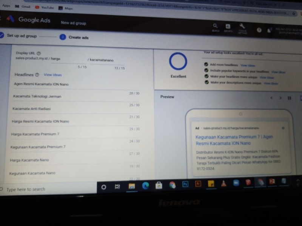Open the Search tool in Google Ads header
This screenshot has width=302, height=226.
[x=215, y=26]
